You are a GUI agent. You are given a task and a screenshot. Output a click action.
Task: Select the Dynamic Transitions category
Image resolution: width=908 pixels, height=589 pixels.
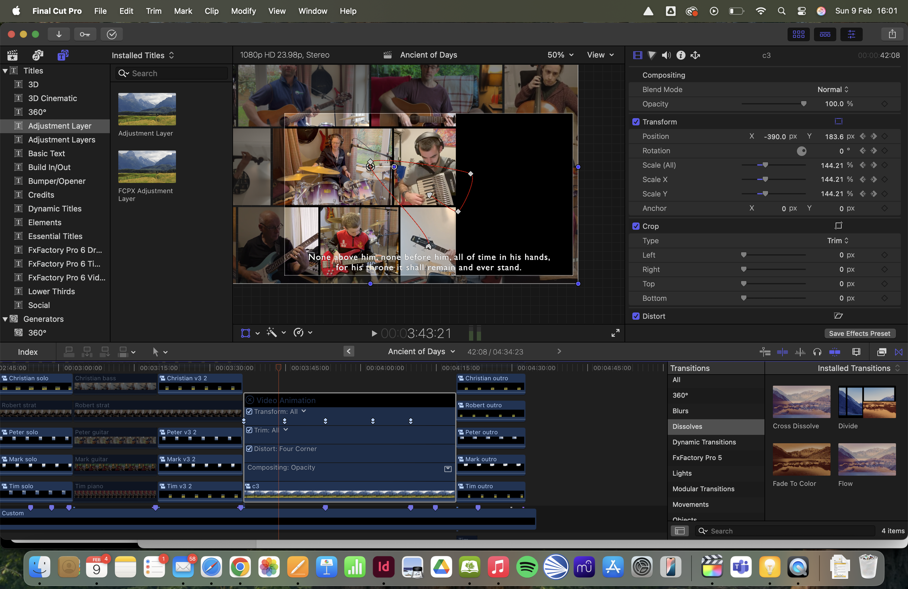click(704, 442)
